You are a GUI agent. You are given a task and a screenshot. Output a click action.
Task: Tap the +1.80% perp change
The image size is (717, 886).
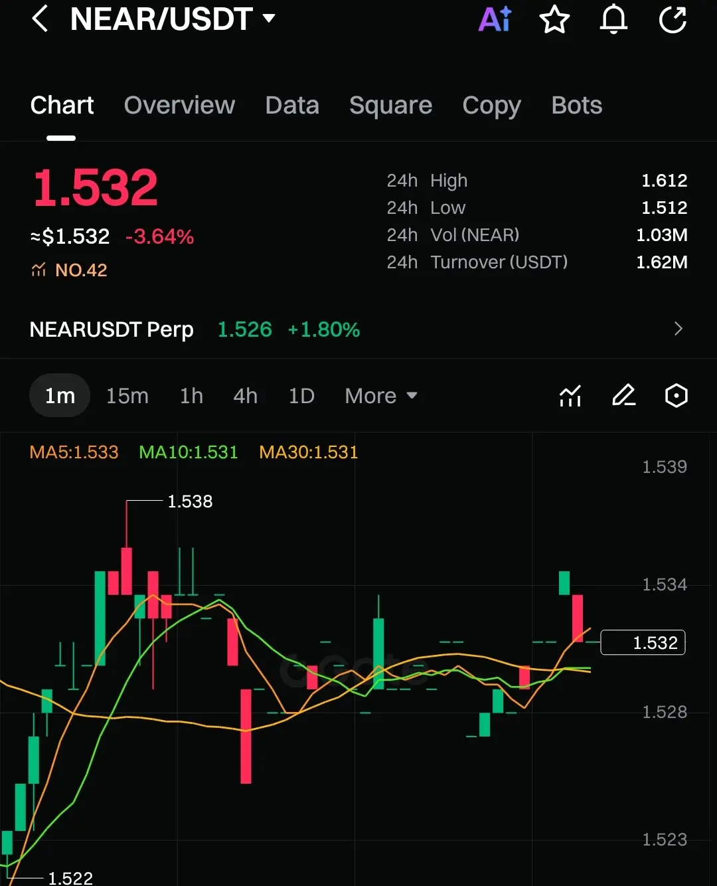(324, 329)
